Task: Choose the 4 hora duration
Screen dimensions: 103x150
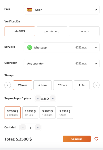Action: 42,85
